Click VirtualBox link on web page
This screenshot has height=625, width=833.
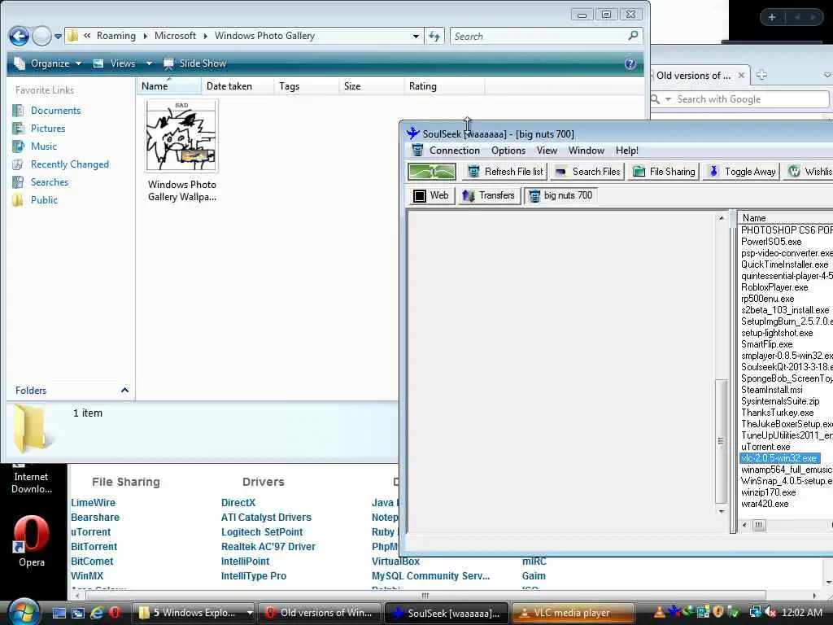pos(395,562)
